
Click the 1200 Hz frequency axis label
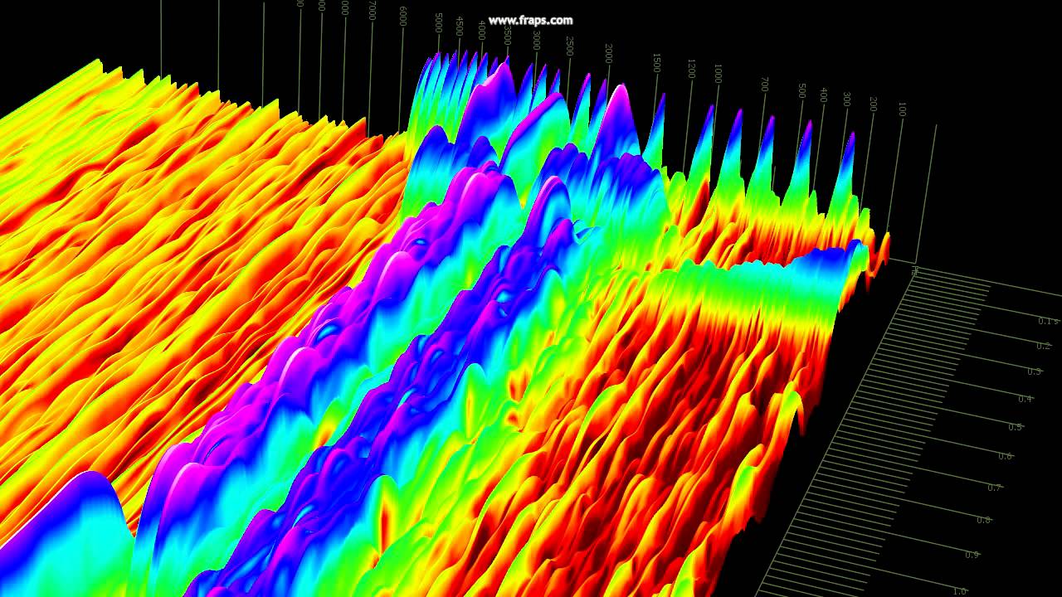[x=690, y=70]
